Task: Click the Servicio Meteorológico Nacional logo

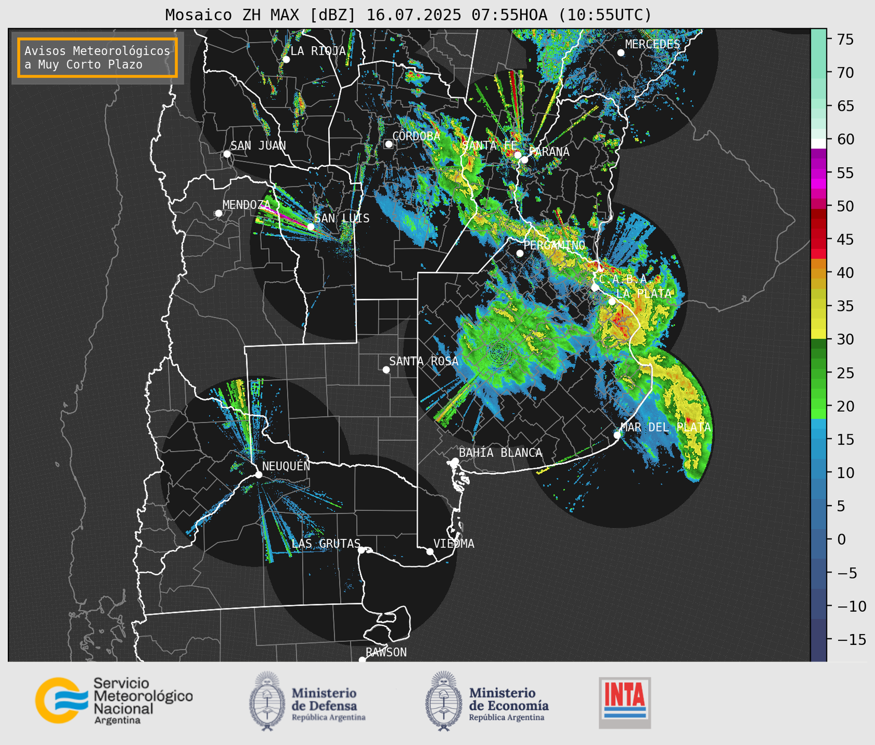Action: click(x=114, y=700)
